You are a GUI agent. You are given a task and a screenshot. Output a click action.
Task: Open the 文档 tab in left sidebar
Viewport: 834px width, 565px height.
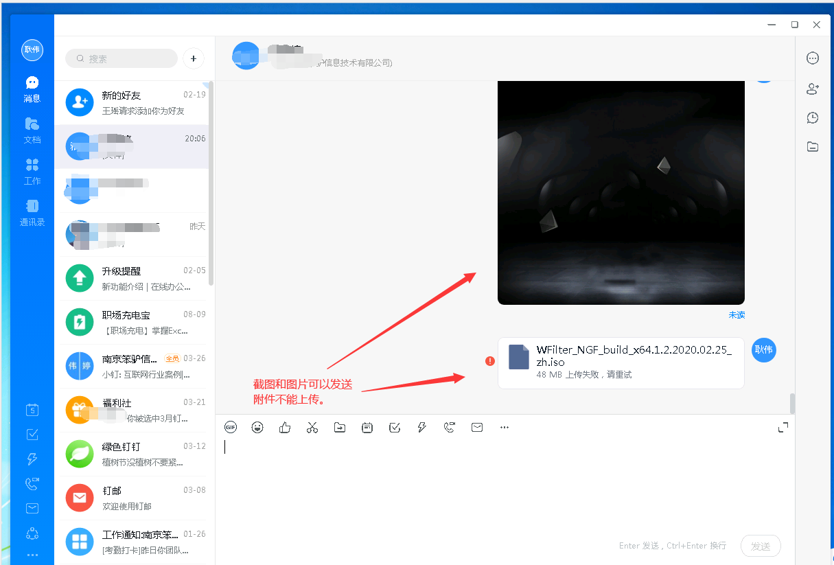coord(32,130)
